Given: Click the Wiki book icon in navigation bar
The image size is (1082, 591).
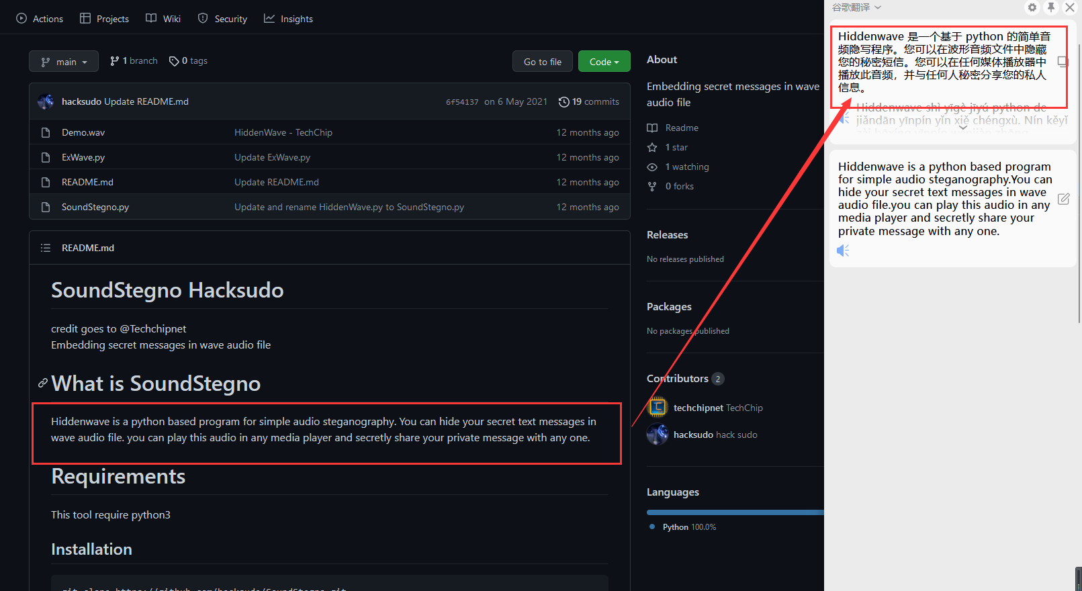Looking at the screenshot, I should 151,18.
